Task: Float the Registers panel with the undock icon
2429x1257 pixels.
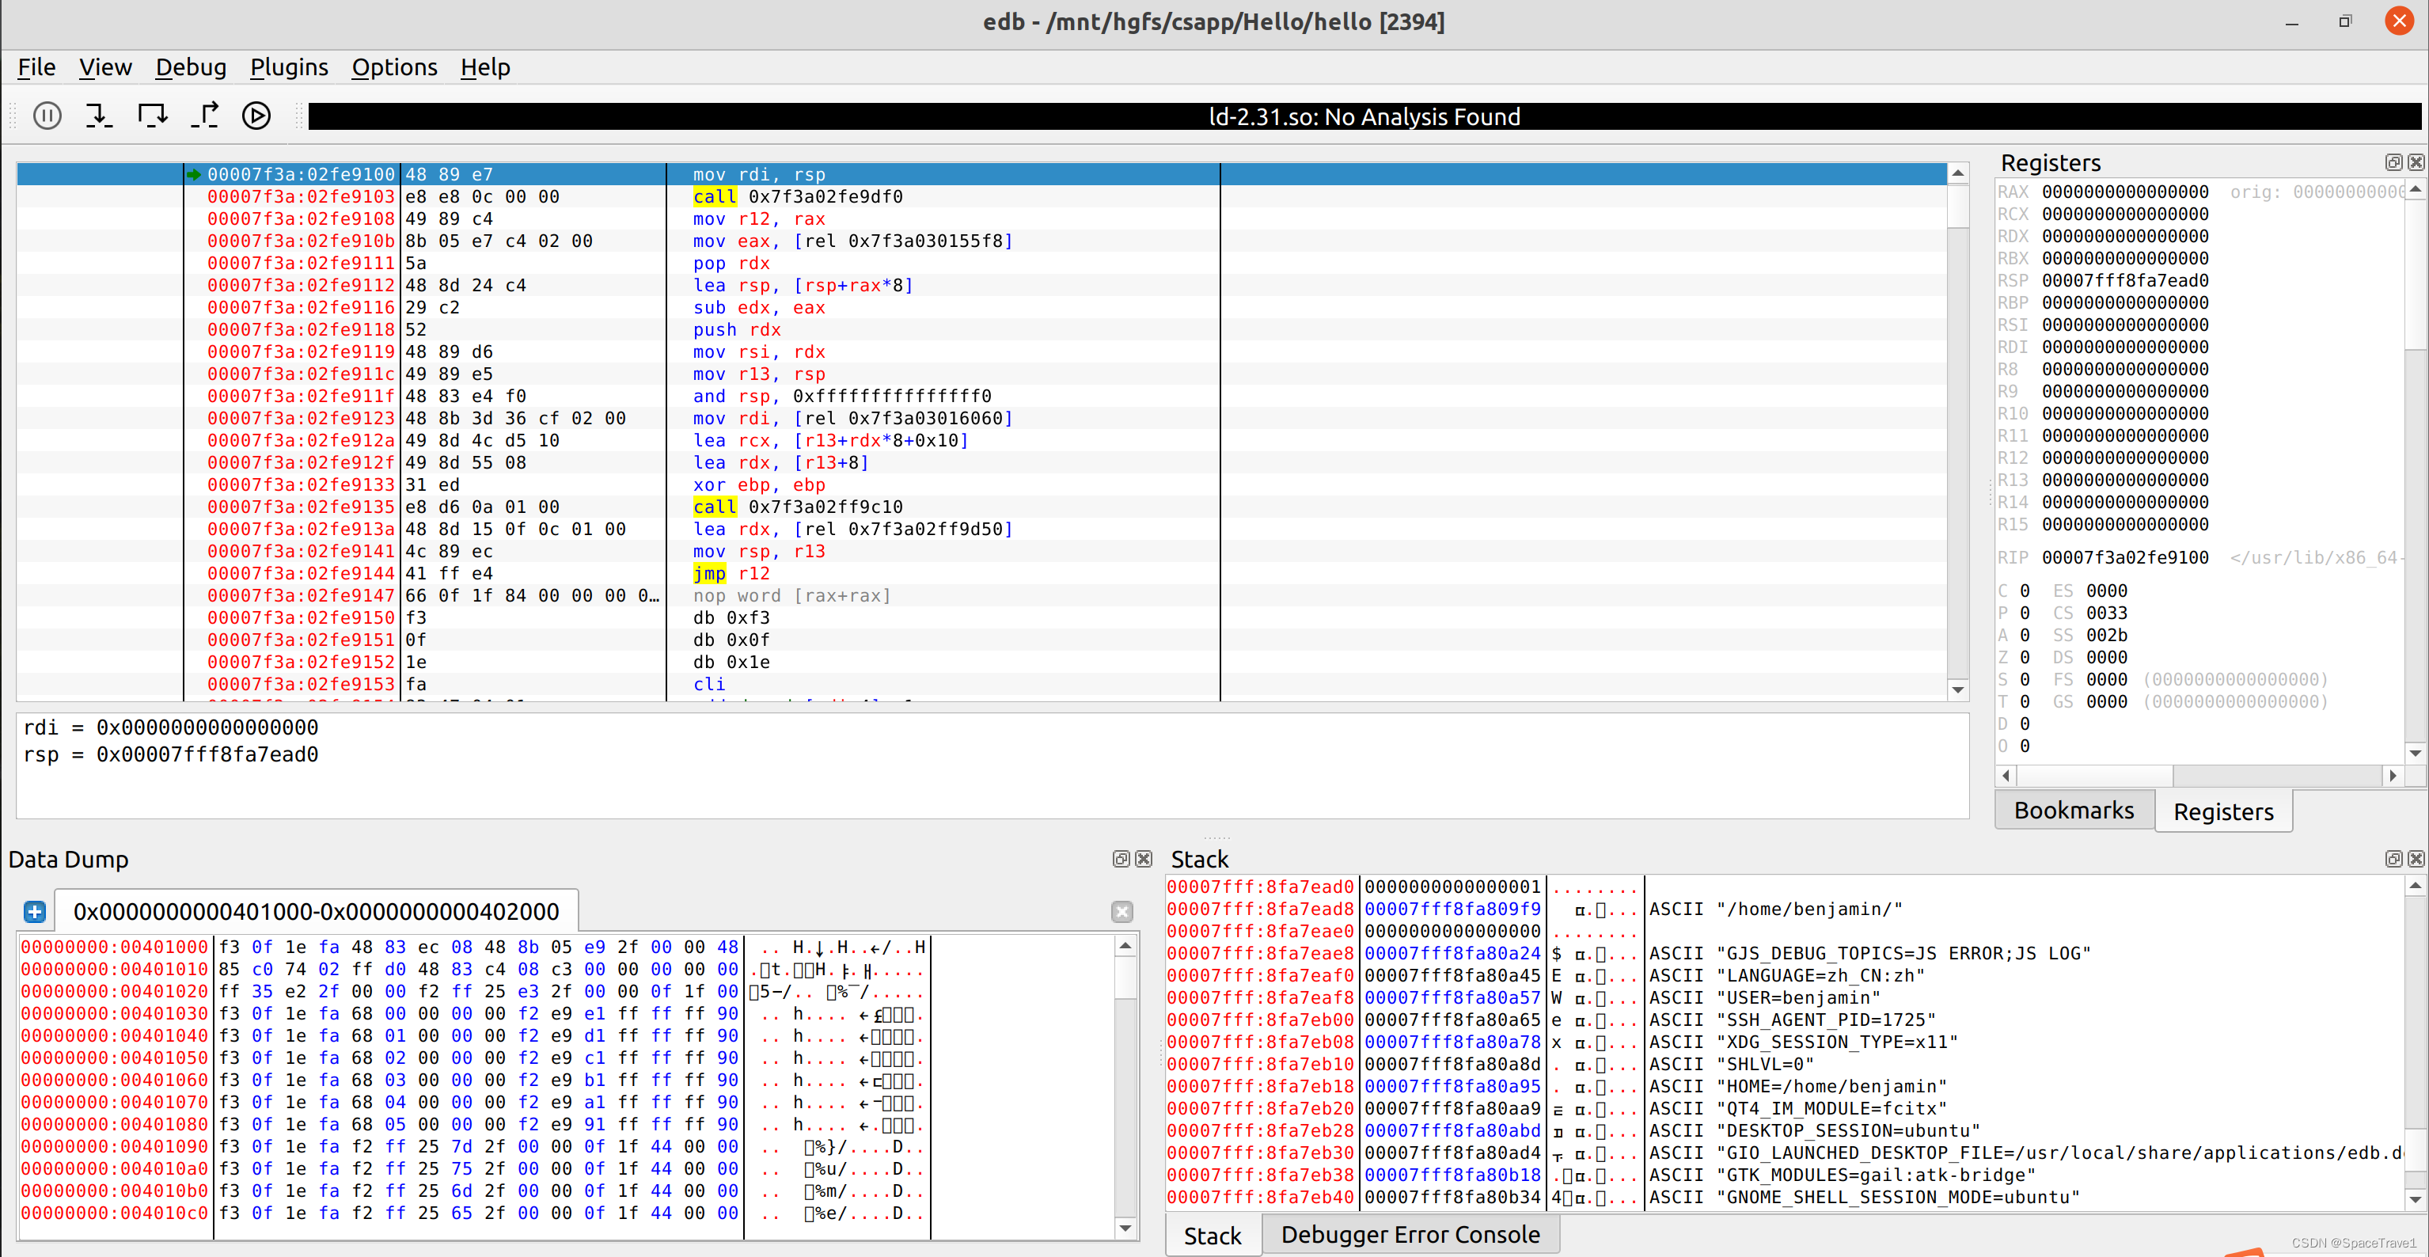Action: pyautogui.click(x=2393, y=162)
